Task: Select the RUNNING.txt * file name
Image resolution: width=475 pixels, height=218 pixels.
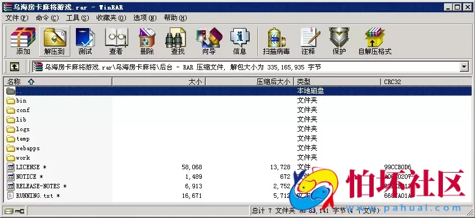Action: tap(38, 196)
